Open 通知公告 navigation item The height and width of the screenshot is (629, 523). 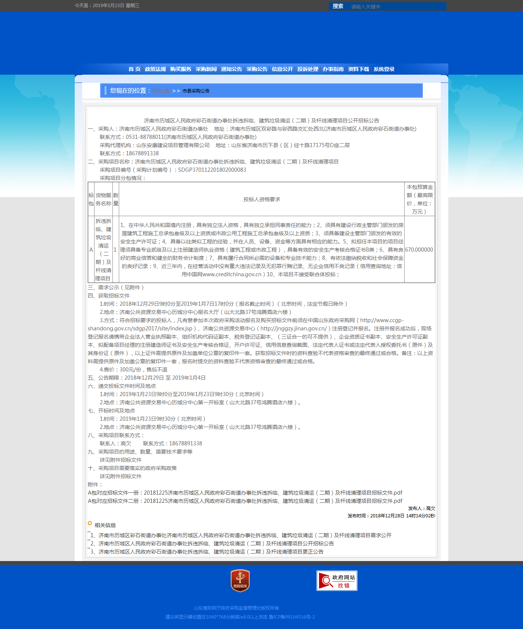pyautogui.click(x=232, y=69)
